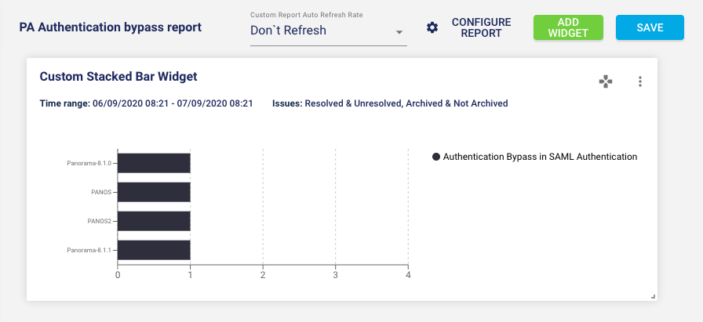Click the widget move/drag handle icon

point(606,81)
